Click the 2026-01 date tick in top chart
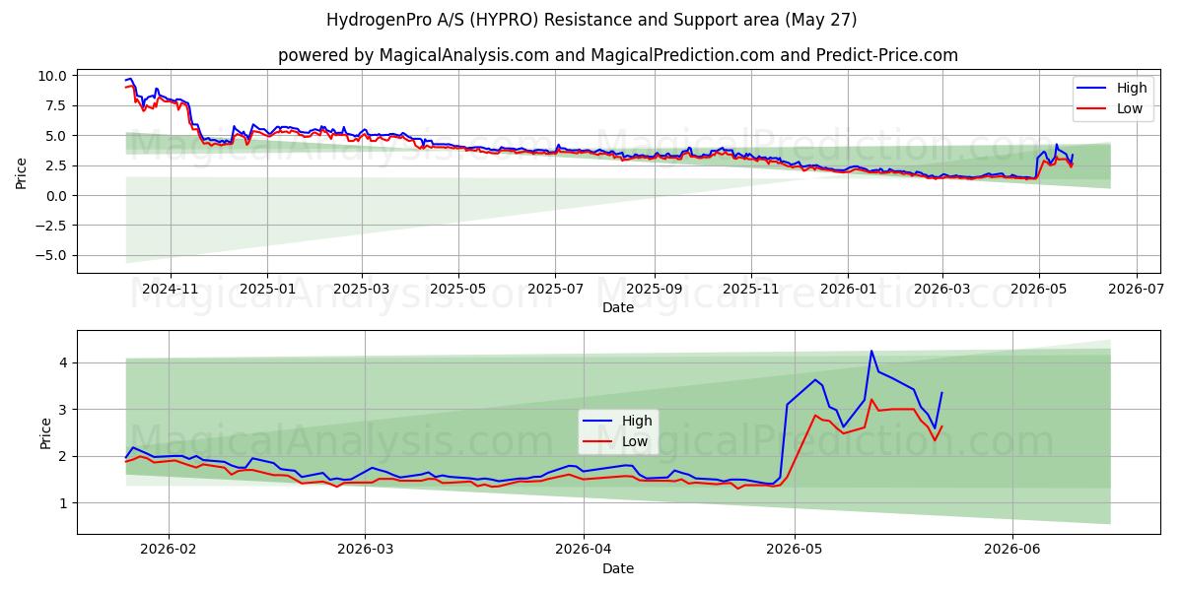Image resolution: width=1183 pixels, height=591 pixels. click(x=846, y=290)
